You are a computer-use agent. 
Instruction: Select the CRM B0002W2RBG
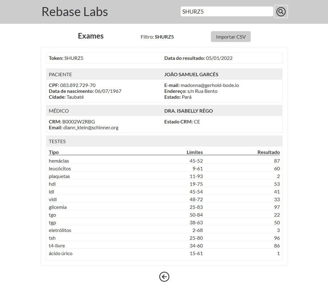(79, 121)
